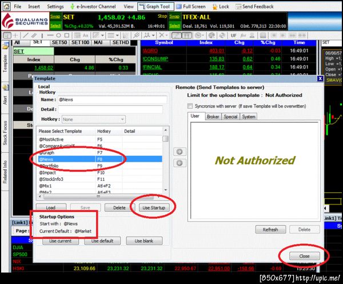Viewport: 343px width, 284px height.
Task: Click the Home icon in menu bar
Action: [6, 6]
